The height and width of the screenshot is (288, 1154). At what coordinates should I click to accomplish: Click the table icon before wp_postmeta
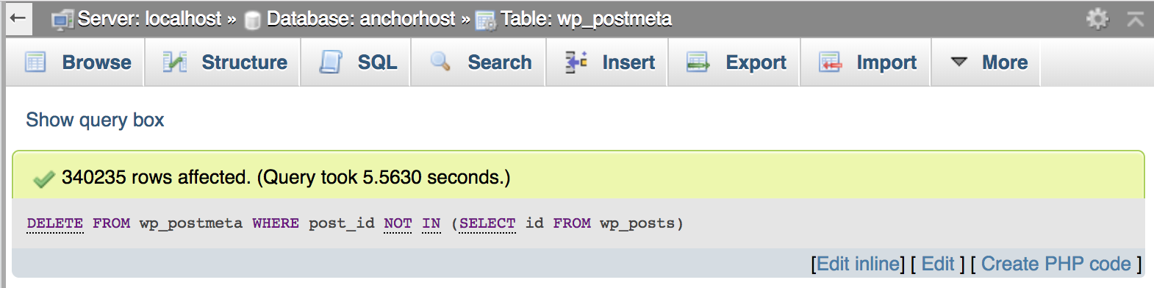click(486, 21)
